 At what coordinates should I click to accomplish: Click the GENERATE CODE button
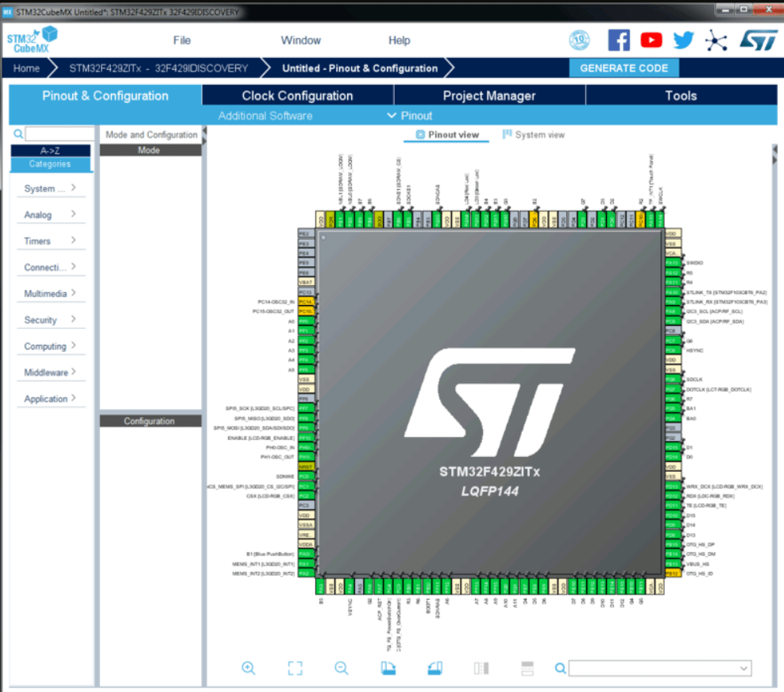point(624,68)
